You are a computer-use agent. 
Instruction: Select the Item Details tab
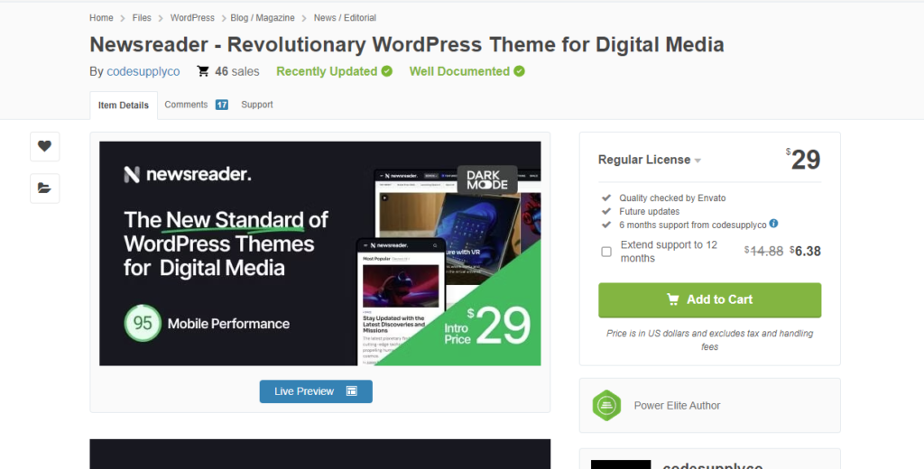[124, 106]
